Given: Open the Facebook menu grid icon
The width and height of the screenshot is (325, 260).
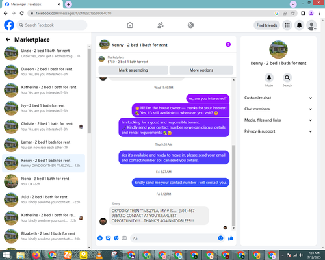Looking at the screenshot, I should pyautogui.click(x=287, y=25).
